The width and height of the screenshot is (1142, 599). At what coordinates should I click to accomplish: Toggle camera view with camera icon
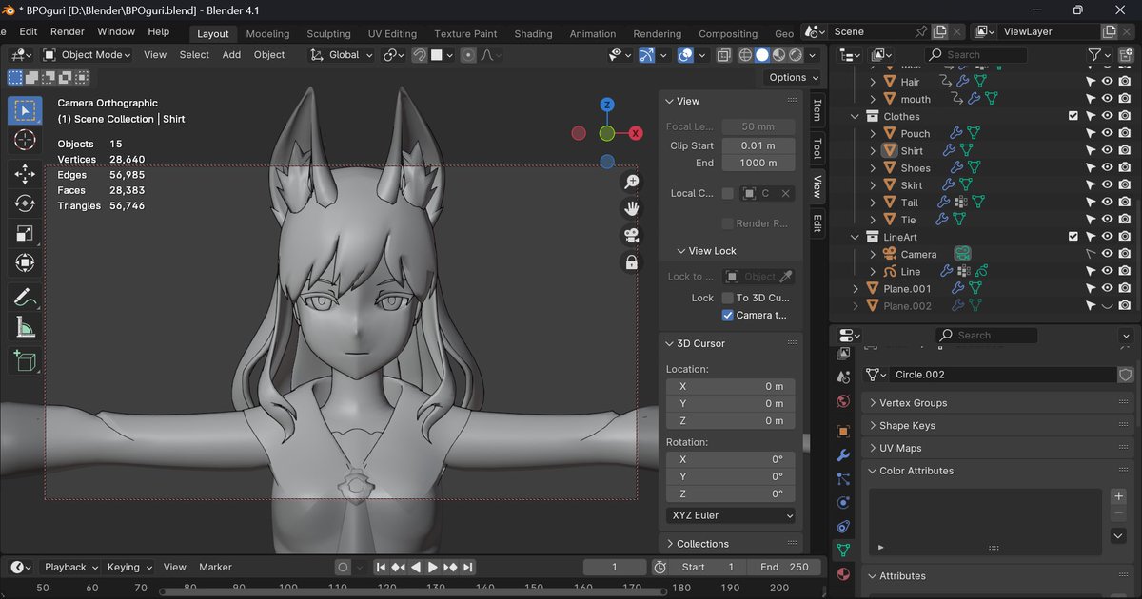(x=632, y=235)
